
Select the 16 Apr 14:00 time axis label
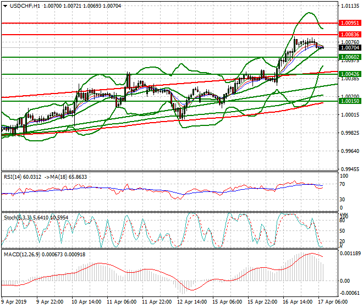[298, 302]
